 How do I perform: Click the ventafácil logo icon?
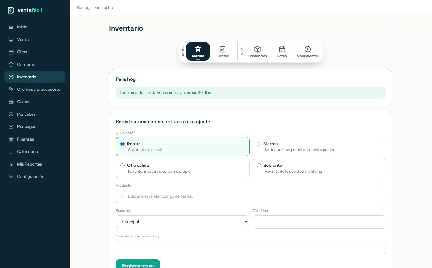pyautogui.click(x=11, y=10)
